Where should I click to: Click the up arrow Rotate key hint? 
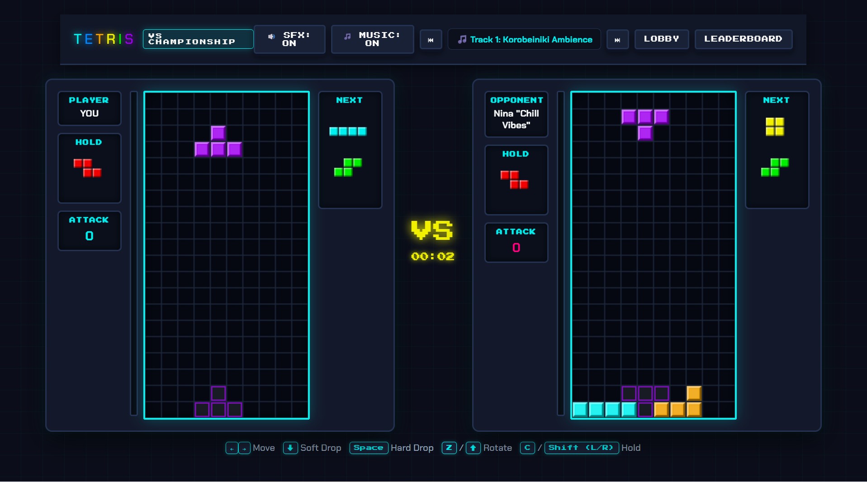point(473,448)
